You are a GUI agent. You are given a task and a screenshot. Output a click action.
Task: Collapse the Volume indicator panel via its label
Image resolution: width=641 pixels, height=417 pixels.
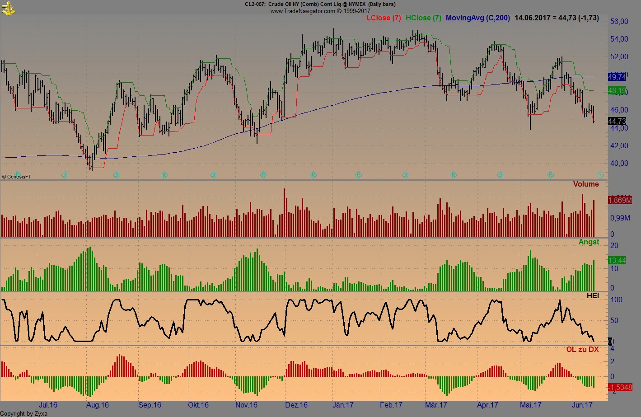(x=586, y=184)
